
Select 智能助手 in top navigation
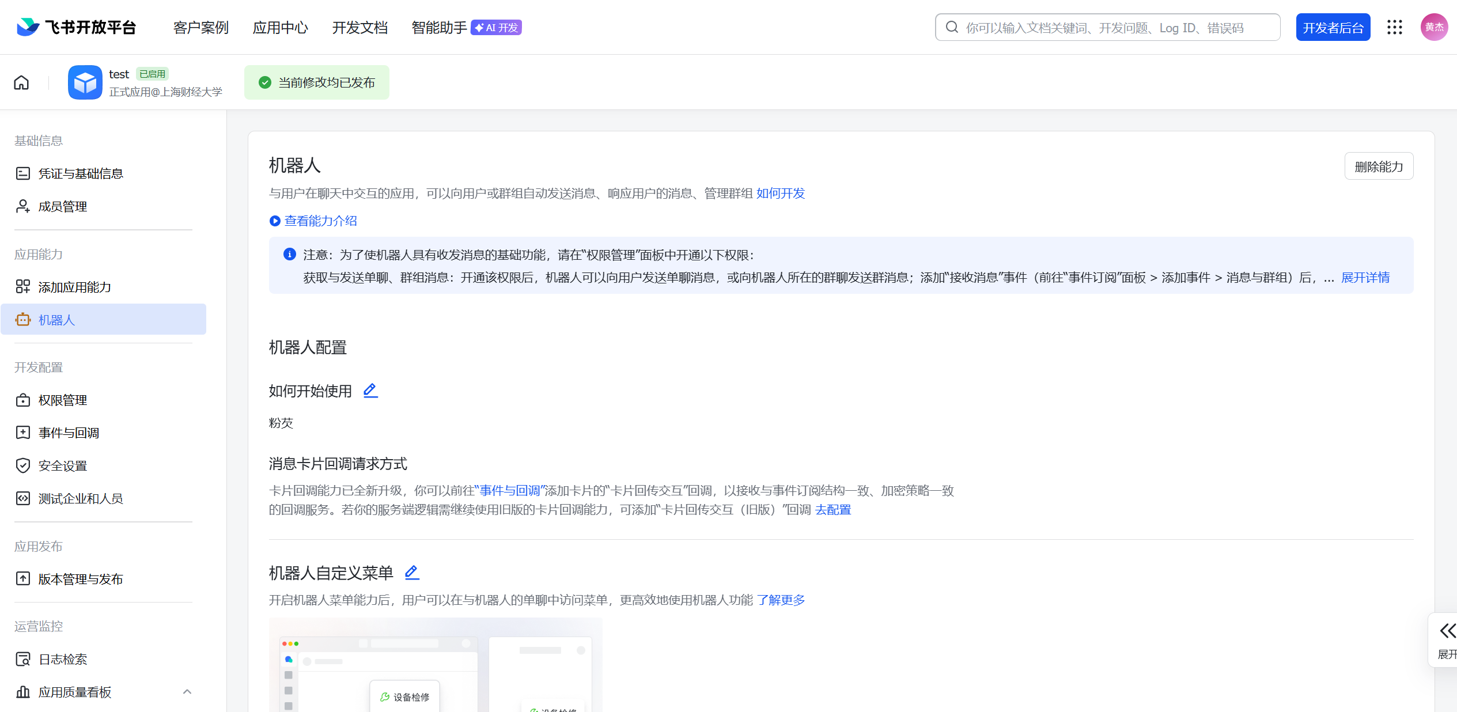[439, 28]
